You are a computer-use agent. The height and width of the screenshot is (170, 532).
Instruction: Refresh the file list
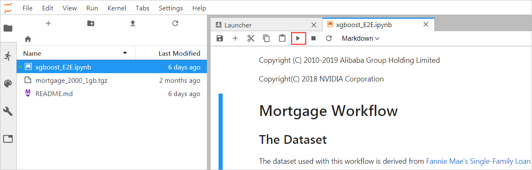click(175, 23)
